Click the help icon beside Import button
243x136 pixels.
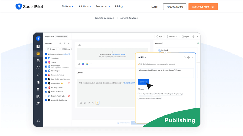193,37
